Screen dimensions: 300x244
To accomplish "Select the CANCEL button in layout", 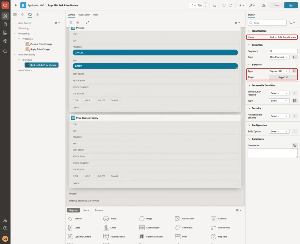I will [x=155, y=52].
